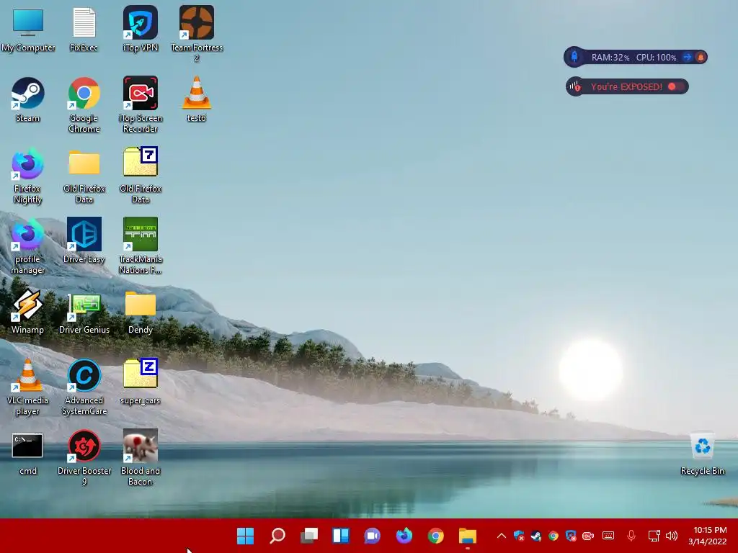Open File Explorer from the taskbar
Image resolution: width=738 pixels, height=553 pixels.
(x=467, y=536)
